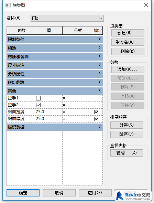Close the 族类型 dialog window
Screen dimensions: 154x203
click(x=146, y=5)
